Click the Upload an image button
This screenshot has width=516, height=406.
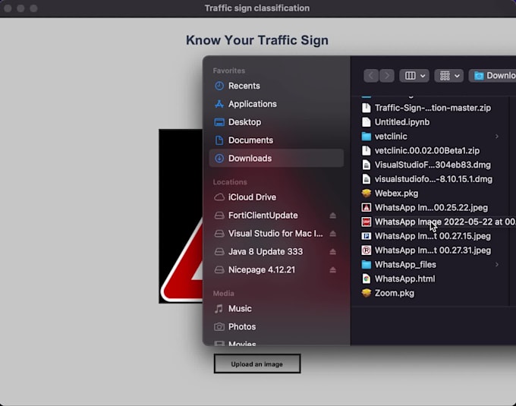257,364
